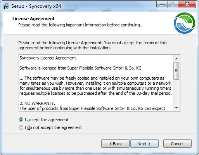Click the license scrollbar down arrow

coord(177,108)
